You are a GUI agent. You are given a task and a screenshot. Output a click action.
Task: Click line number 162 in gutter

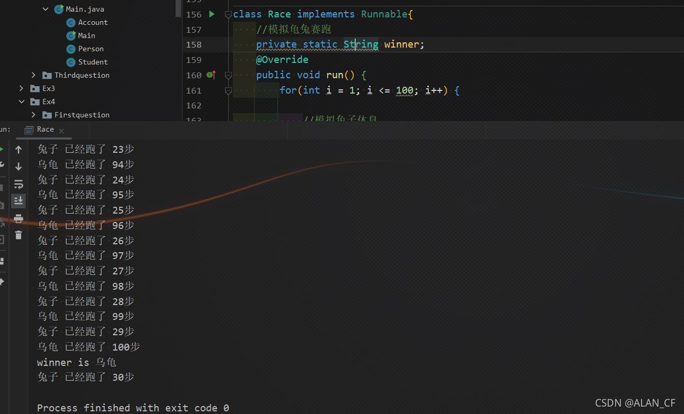click(194, 106)
